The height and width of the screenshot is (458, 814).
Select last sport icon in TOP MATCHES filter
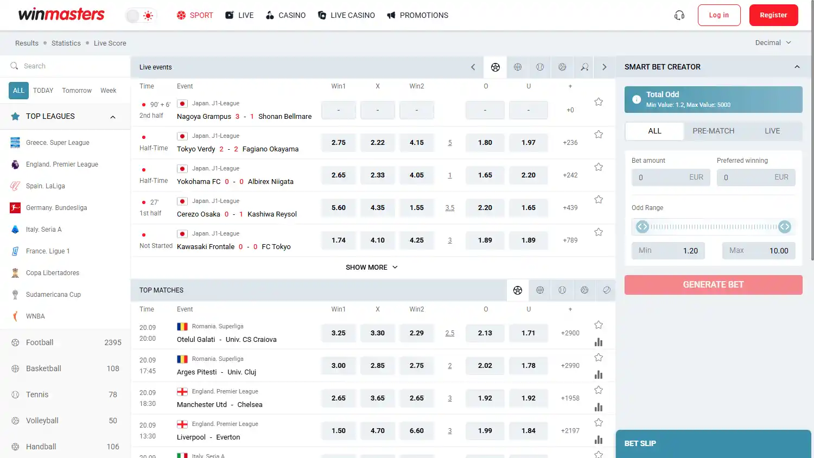coord(607,290)
